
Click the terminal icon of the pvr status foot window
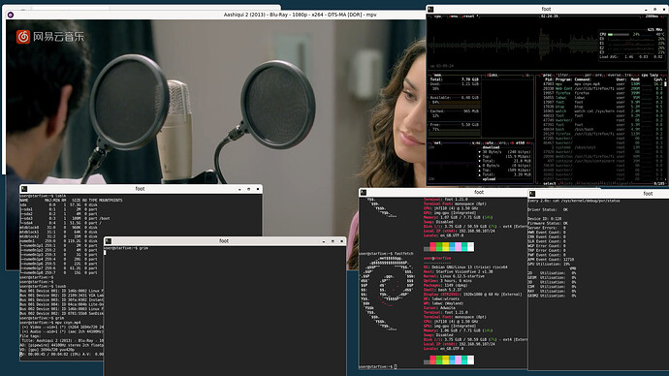coord(532,194)
